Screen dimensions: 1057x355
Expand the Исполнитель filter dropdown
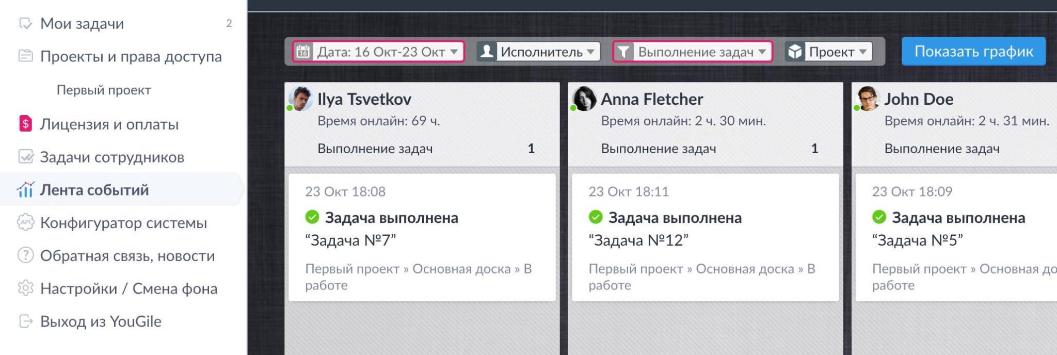(x=538, y=52)
